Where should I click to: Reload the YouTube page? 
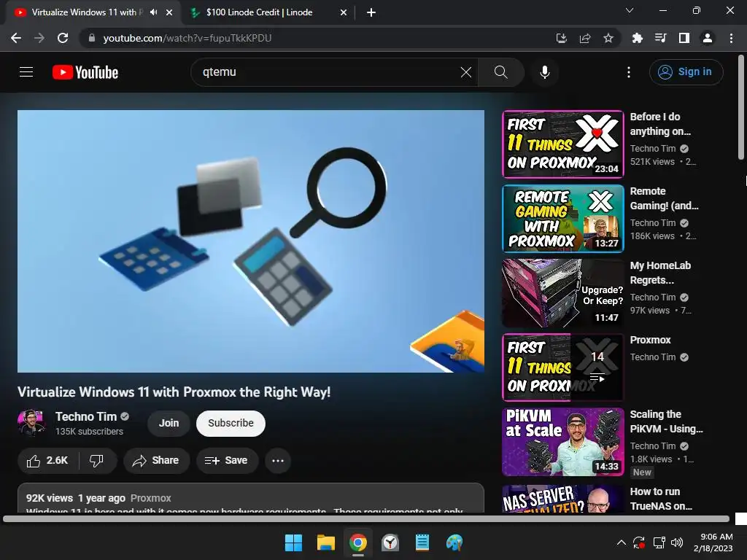pyautogui.click(x=63, y=38)
